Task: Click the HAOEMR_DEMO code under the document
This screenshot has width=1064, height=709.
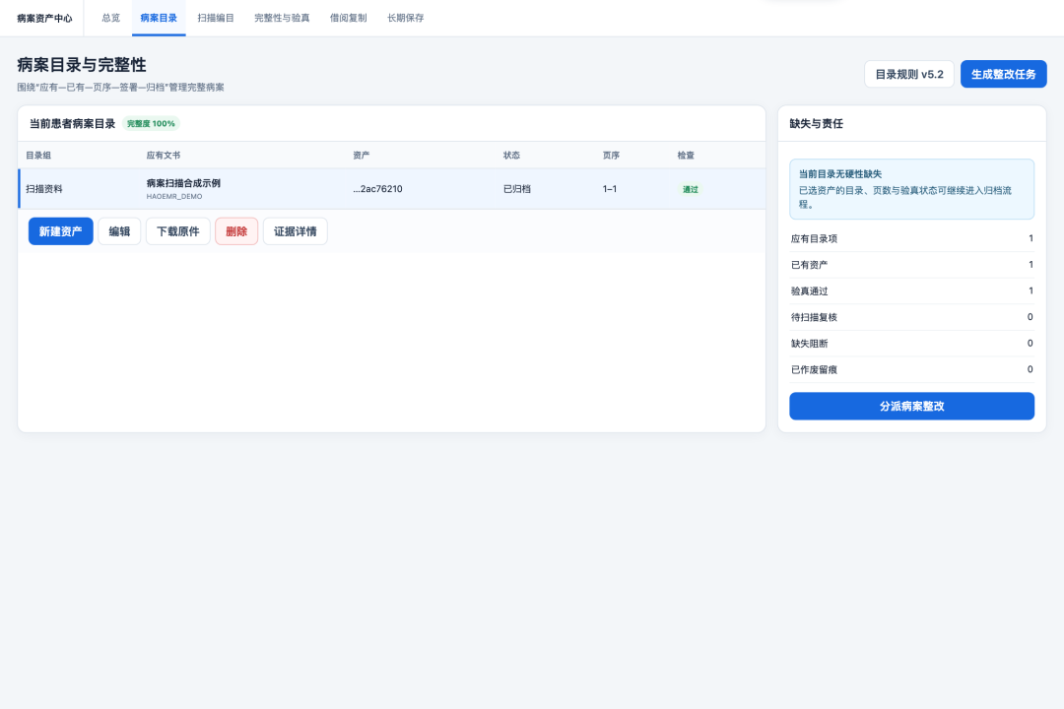Action: (174, 197)
